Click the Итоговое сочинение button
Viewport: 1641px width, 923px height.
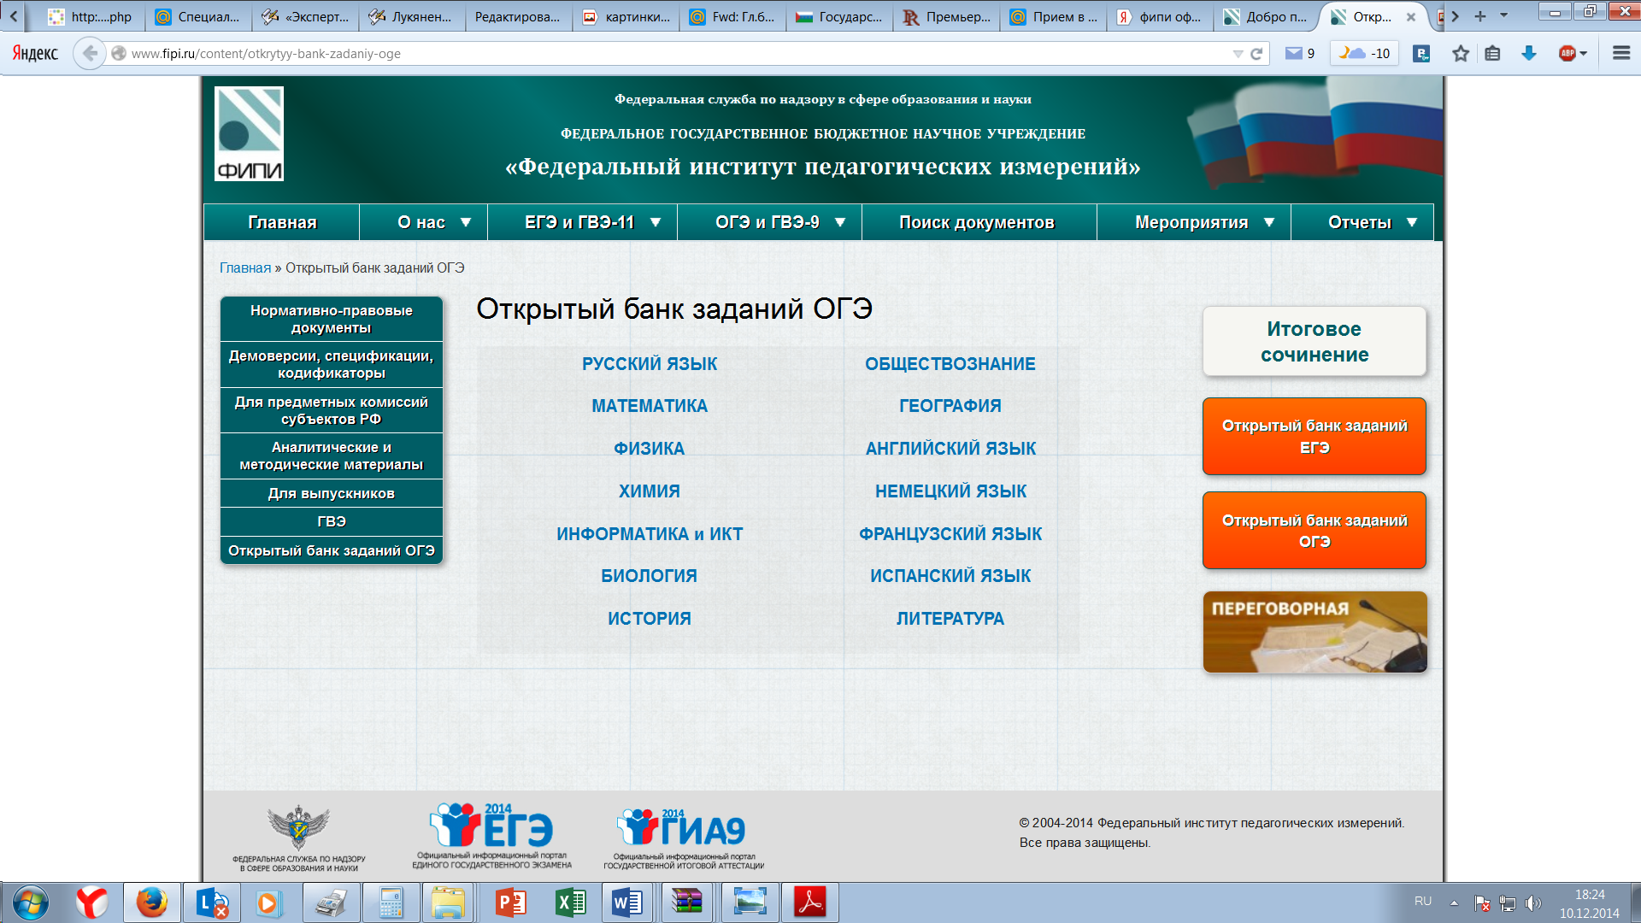coord(1314,341)
